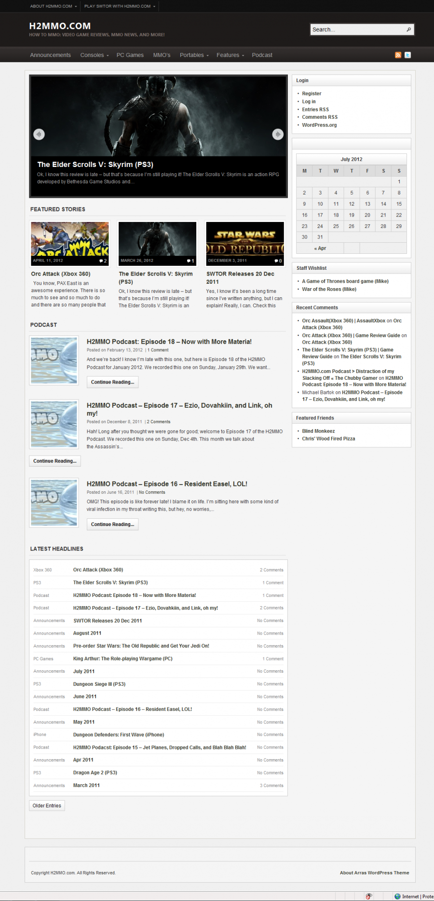Click 3 Comments on March 2011 row
434x901 pixels.
(271, 786)
